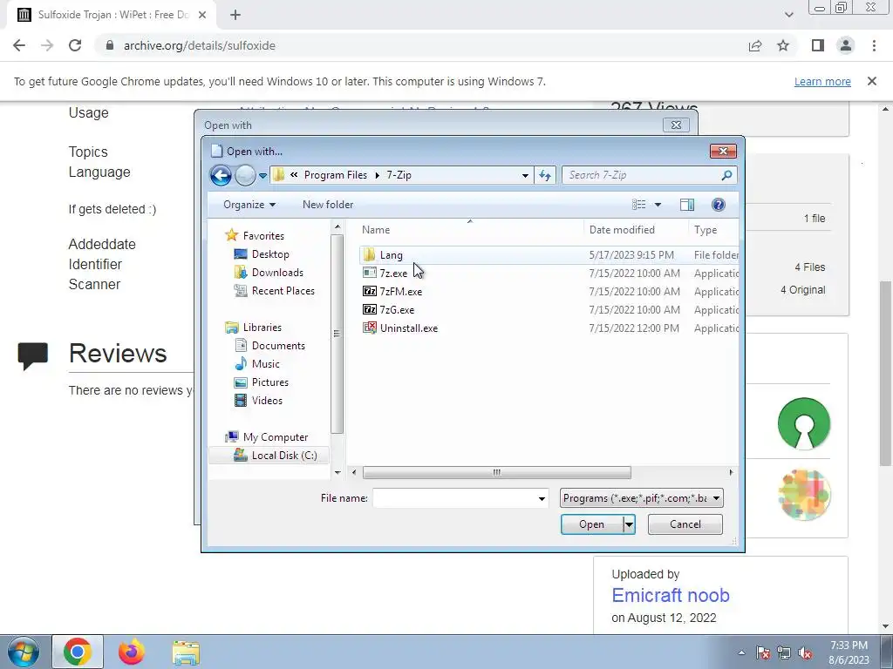Click the share page icon in Chrome
This screenshot has height=669, width=893.
[x=755, y=45]
